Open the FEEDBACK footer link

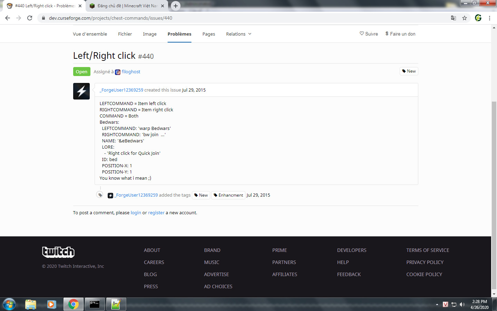(349, 274)
